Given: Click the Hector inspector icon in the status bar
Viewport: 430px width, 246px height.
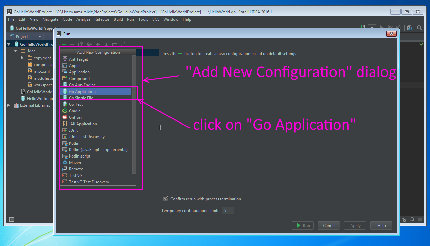Looking at the screenshot, I should 412,220.
